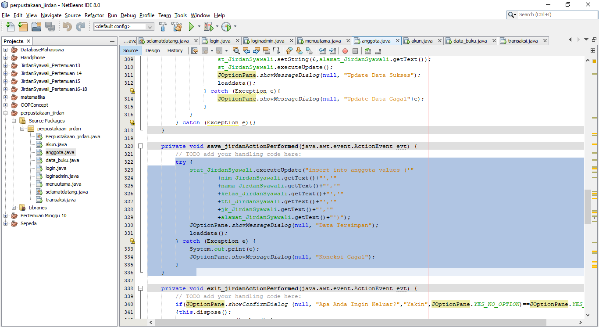Click the History view button
This screenshot has height=327, width=599.
pyautogui.click(x=175, y=50)
